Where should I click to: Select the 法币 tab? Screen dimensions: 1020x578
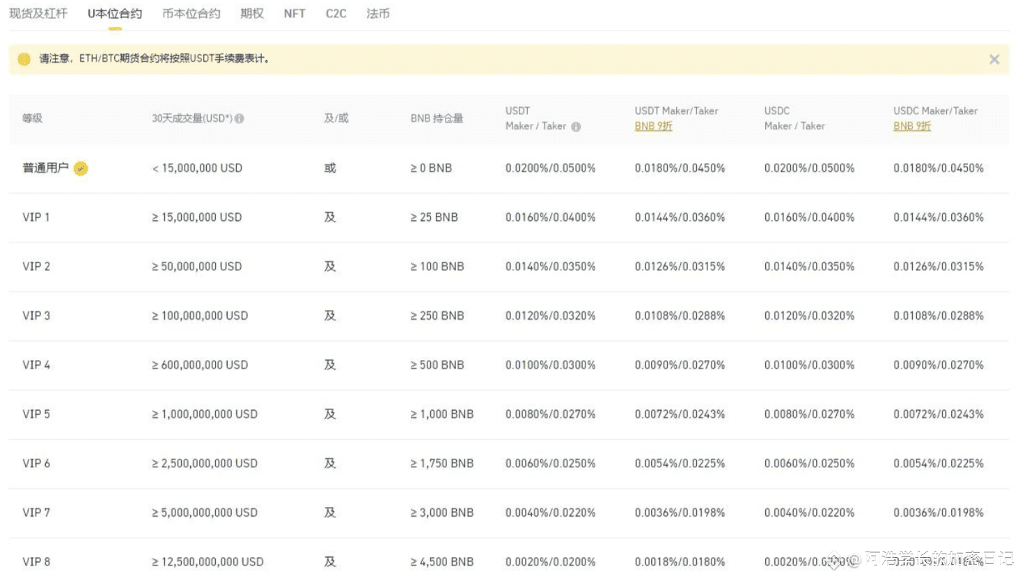[377, 14]
